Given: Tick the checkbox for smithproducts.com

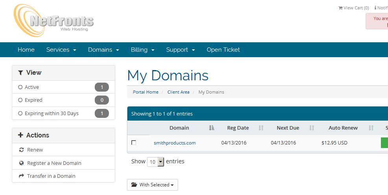Looking at the screenshot, I should click(x=134, y=143).
